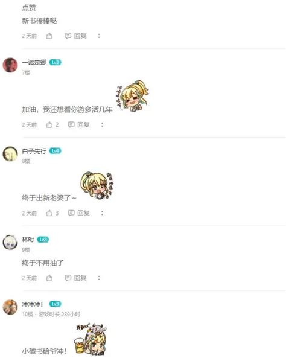
Task: Reply to 终于出新老婆了 comment
Action: point(79,213)
